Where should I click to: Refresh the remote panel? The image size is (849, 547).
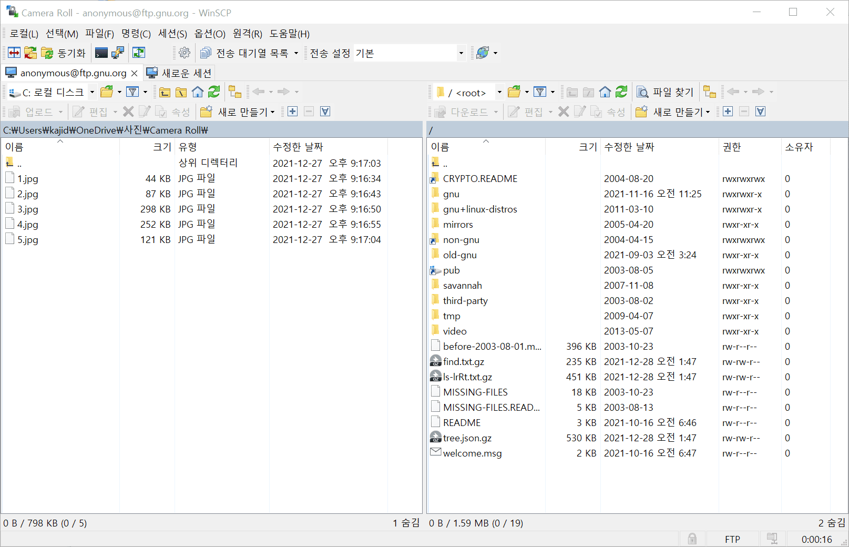621,92
